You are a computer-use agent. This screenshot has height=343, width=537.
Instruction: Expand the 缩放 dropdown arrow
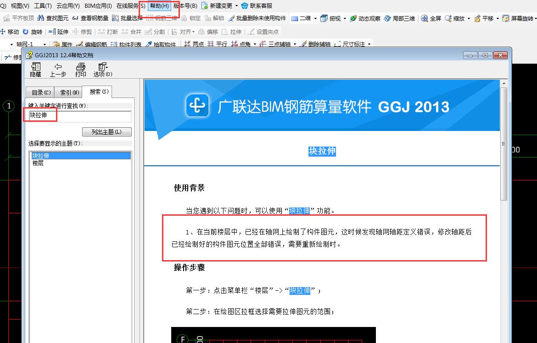pyautogui.click(x=469, y=18)
